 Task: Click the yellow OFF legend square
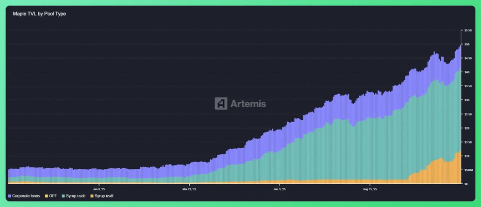(x=46, y=196)
